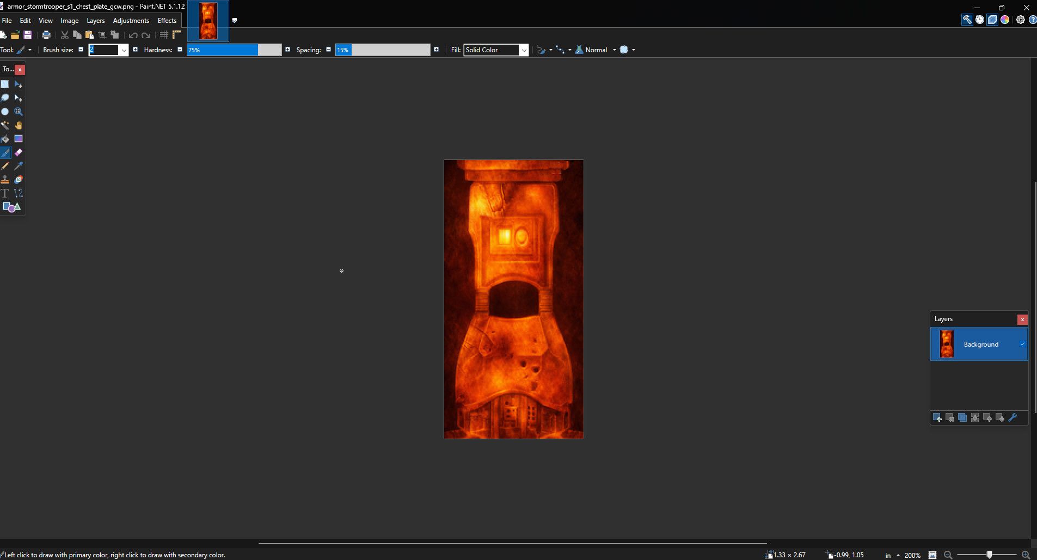
Task: Select the Paint Bucket tool
Action: [x=5, y=139]
